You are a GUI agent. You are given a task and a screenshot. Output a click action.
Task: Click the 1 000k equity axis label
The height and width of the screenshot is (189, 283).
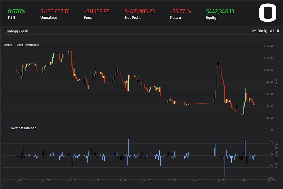click(268, 70)
